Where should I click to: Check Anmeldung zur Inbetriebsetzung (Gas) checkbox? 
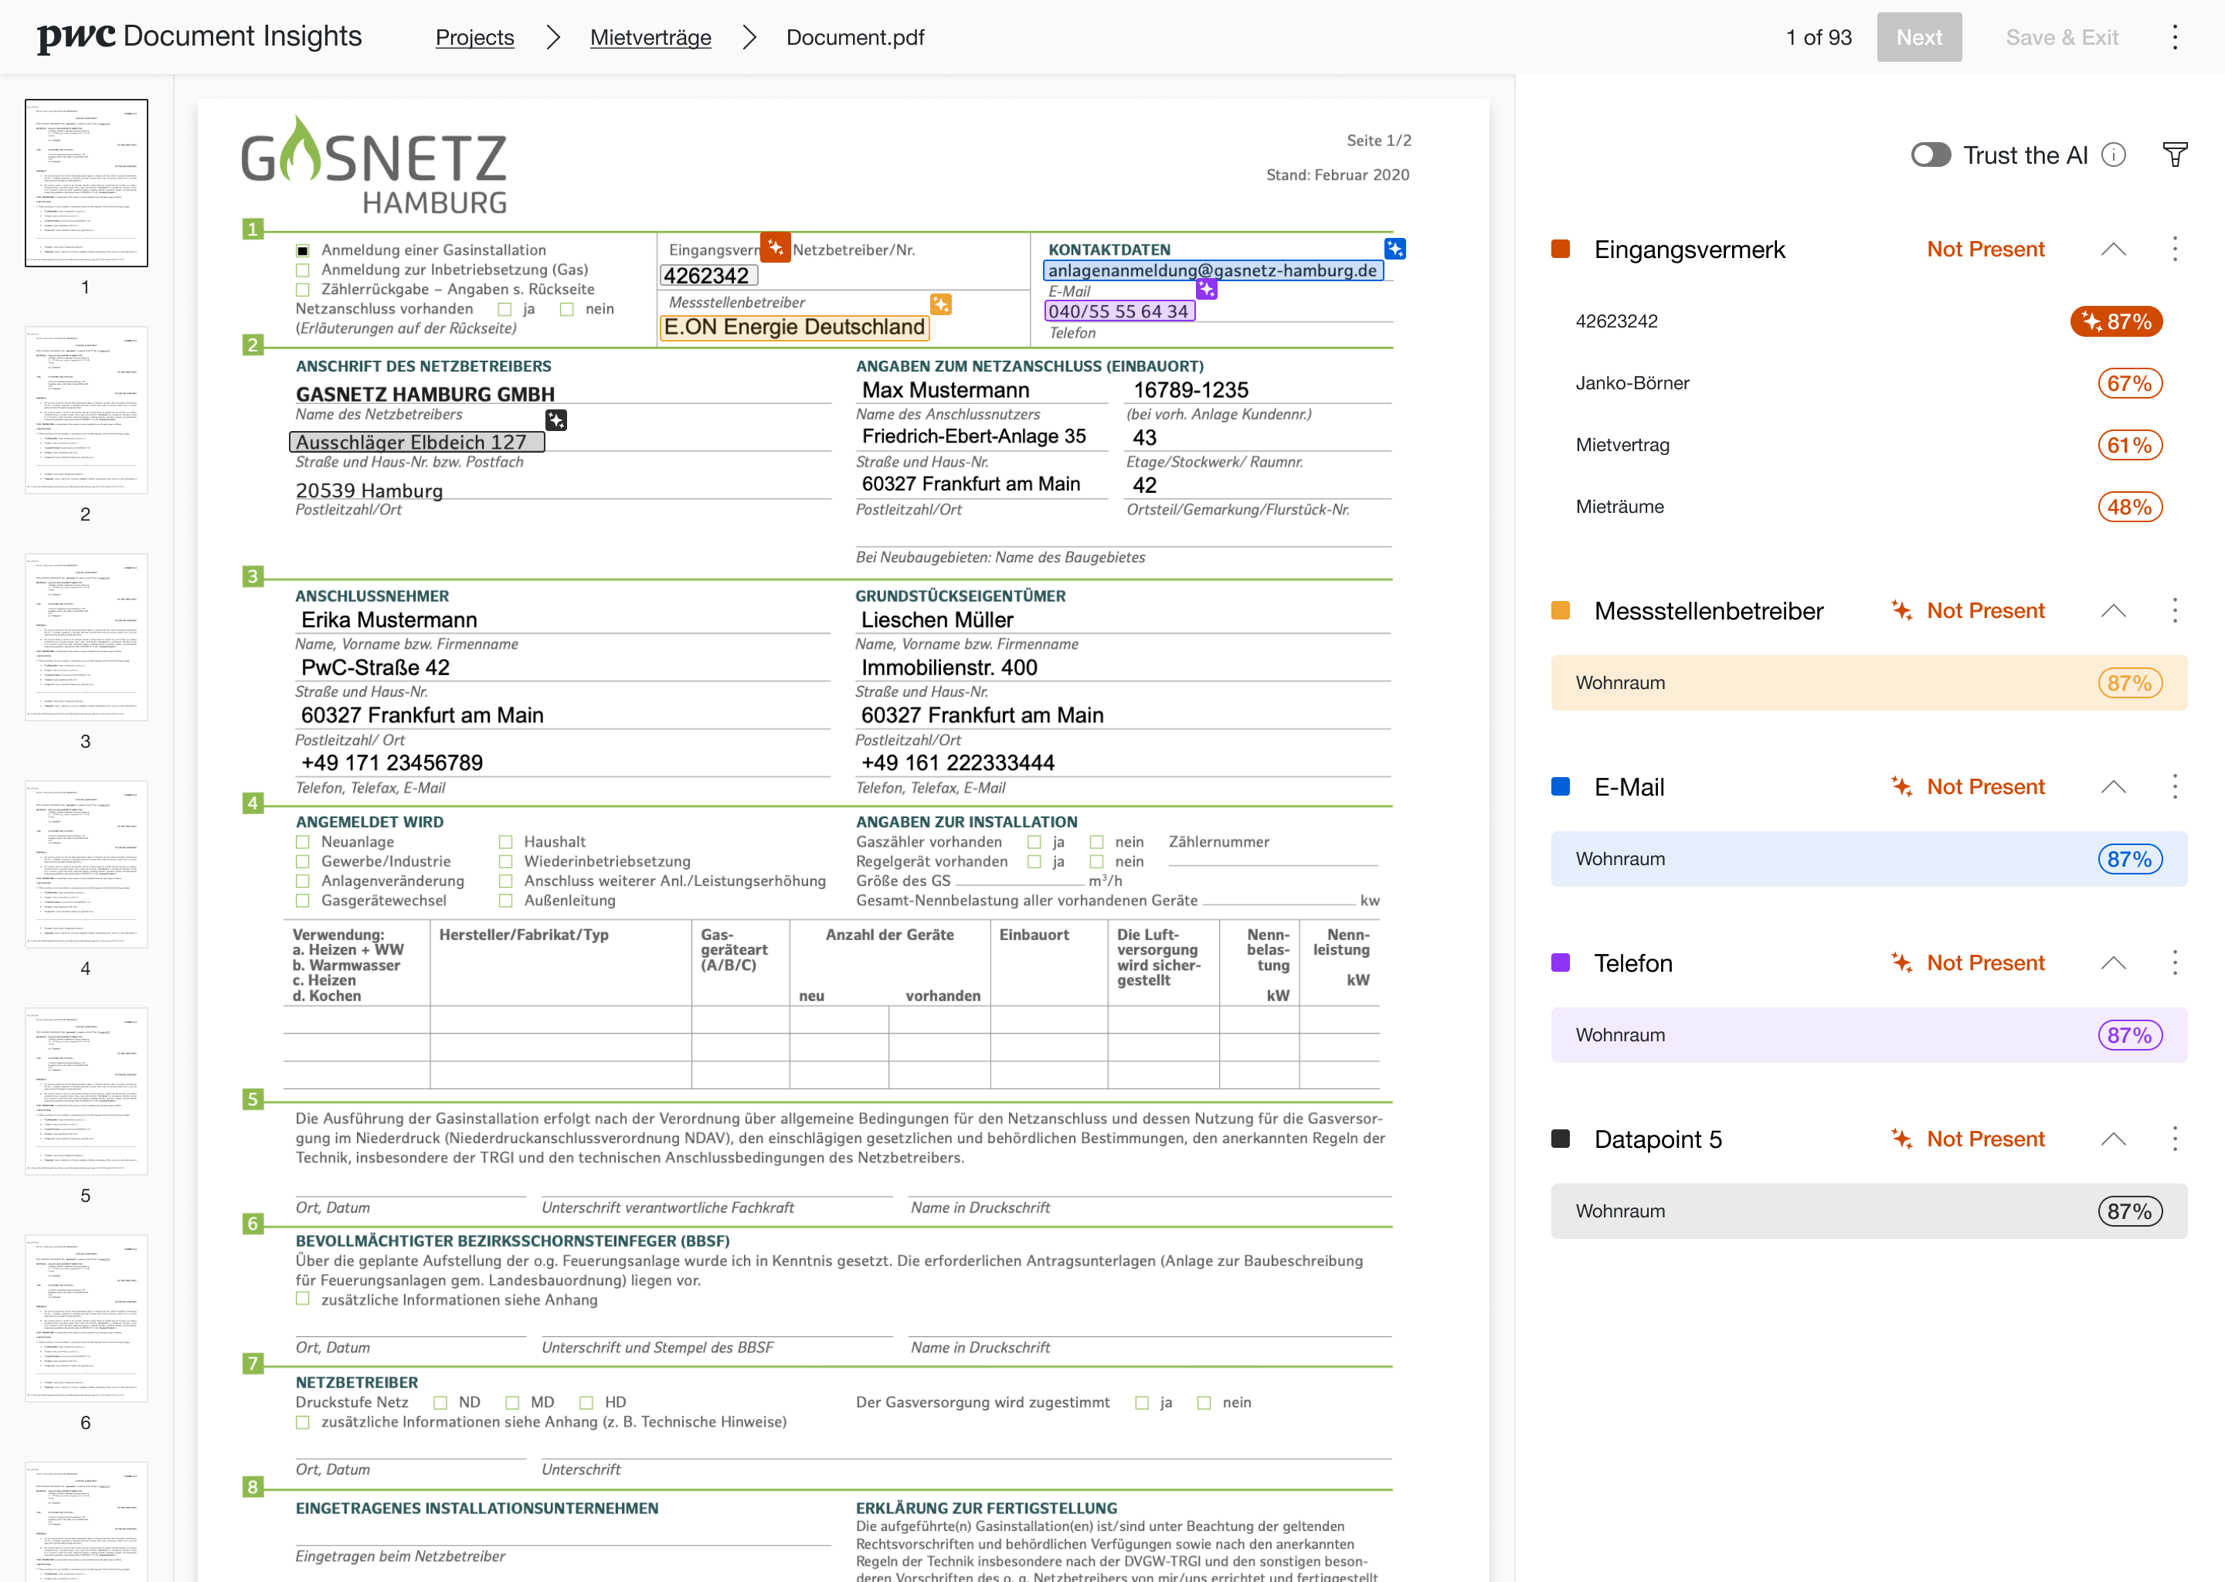(302, 270)
